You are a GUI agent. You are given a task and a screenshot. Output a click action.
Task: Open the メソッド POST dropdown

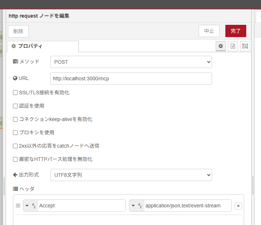click(x=131, y=62)
